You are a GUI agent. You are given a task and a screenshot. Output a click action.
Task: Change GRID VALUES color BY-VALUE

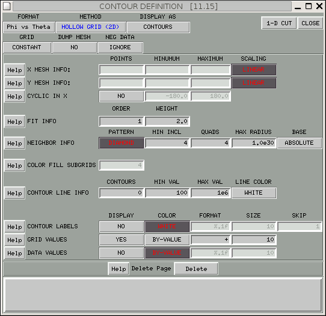point(167,240)
